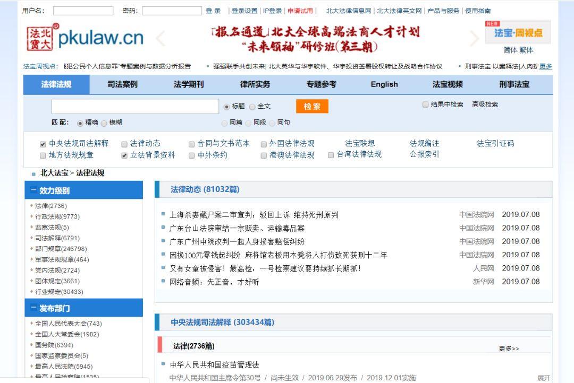This screenshot has width=574, height=383.
Task: Select the 同篇 radio option
Action: pyautogui.click(x=224, y=123)
